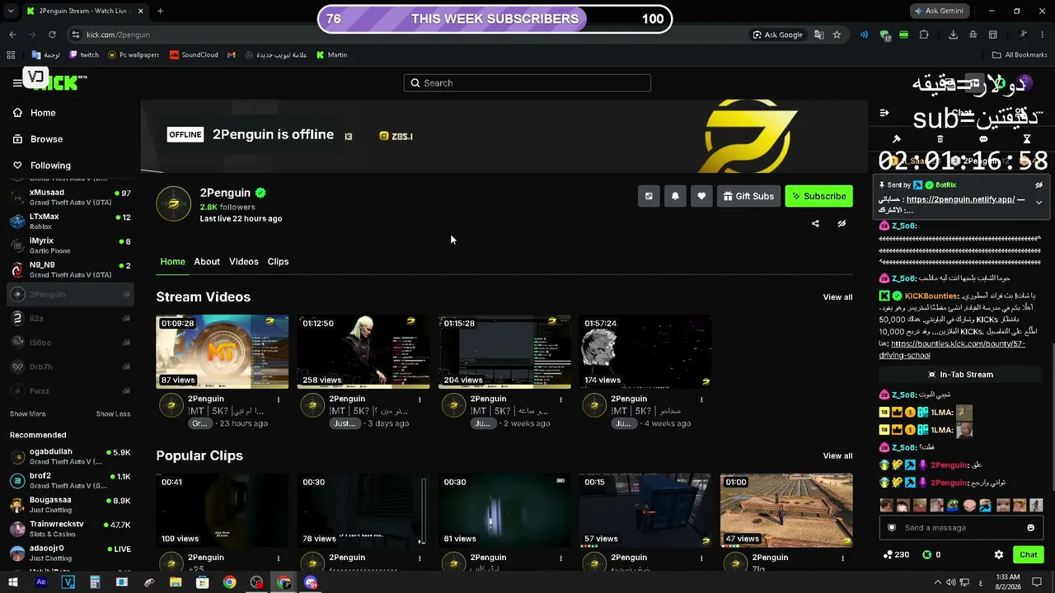Image resolution: width=1055 pixels, height=593 pixels.
Task: Click the green Subscribe button
Action: (818, 196)
